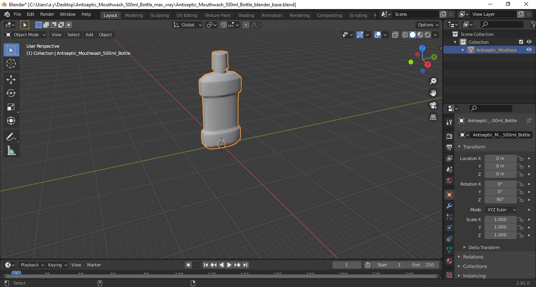Switch to Material Preview shading

pos(420,35)
